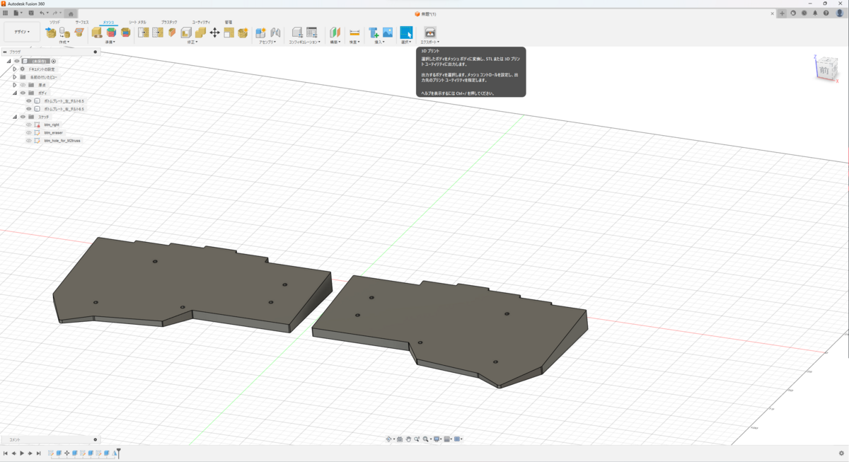Viewport: 849px width, 462px height.
Task: Click the ViewCube front face
Action: (824, 71)
